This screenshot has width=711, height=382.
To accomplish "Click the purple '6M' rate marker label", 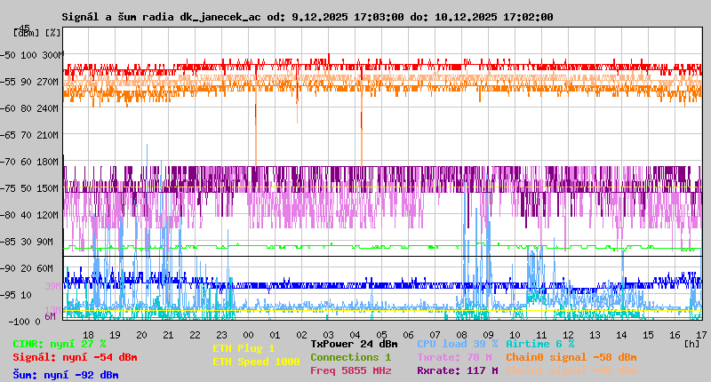I will 50,316.
